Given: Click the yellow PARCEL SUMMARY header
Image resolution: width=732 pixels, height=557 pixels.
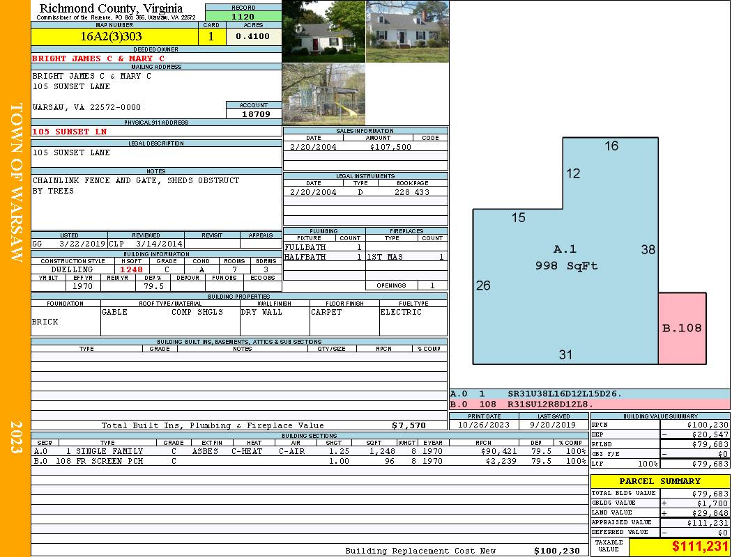Looking at the screenshot, I should pyautogui.click(x=659, y=481).
